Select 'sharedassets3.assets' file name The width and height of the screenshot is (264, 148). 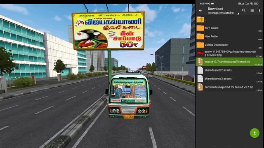(218, 79)
